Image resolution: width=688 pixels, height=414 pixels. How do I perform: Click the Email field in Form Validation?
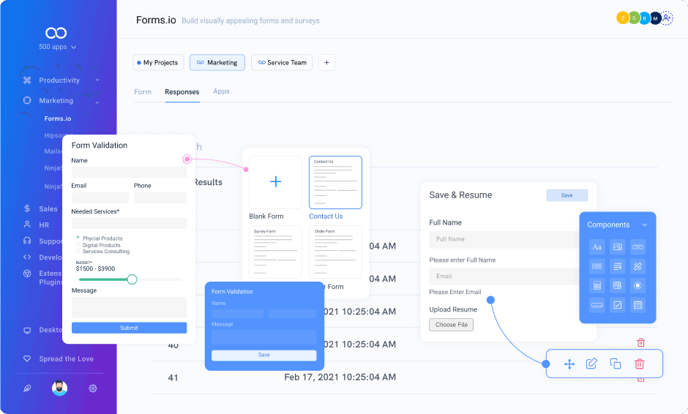(x=100, y=197)
